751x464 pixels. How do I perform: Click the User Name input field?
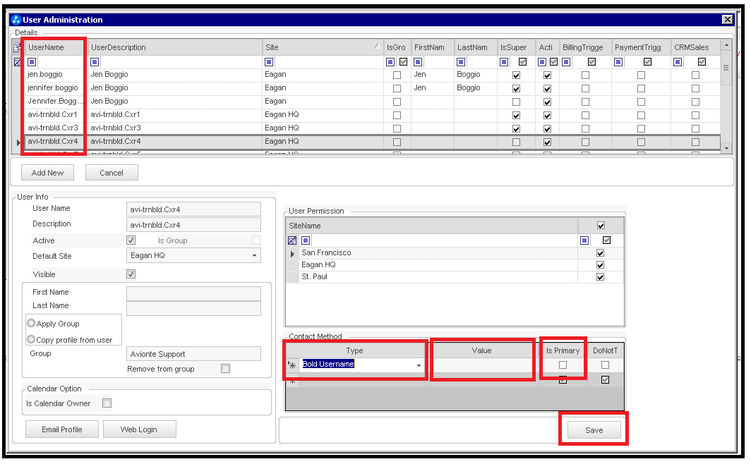click(193, 209)
